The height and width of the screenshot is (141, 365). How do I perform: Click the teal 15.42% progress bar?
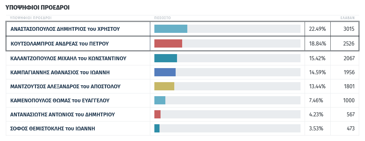[166, 58]
